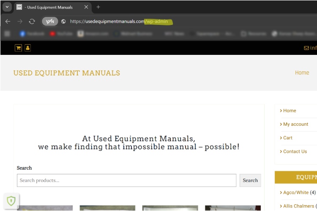
Task: Click the user account icon in header
Action: [x=27, y=48]
